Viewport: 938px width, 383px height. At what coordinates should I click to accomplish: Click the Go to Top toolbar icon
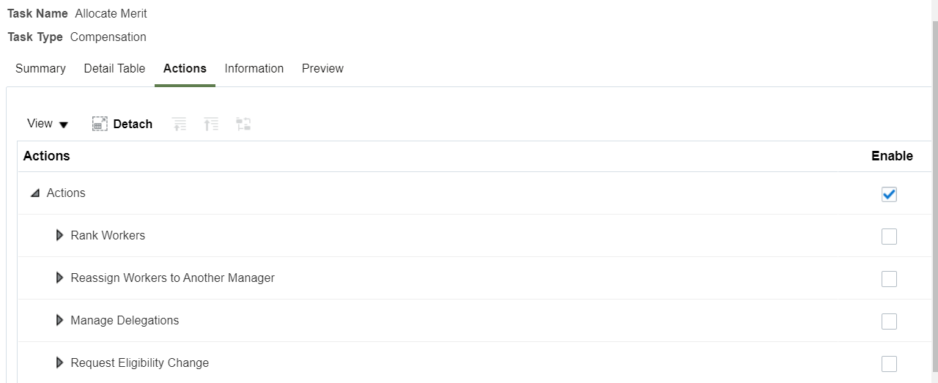coord(211,124)
